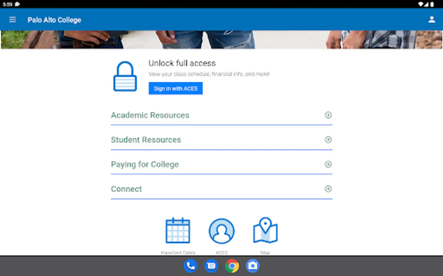Image resolution: width=443 pixels, height=276 pixels.
Task: Open the hamburger navigation menu
Action: point(12,20)
